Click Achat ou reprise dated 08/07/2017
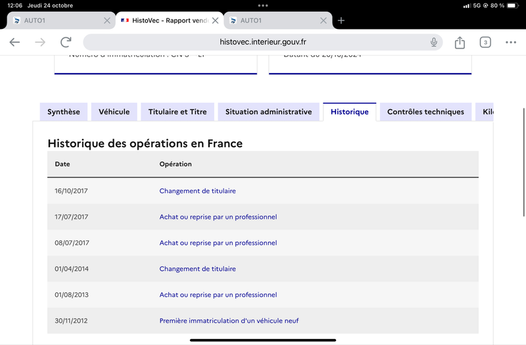This screenshot has height=345, width=526. click(x=218, y=242)
